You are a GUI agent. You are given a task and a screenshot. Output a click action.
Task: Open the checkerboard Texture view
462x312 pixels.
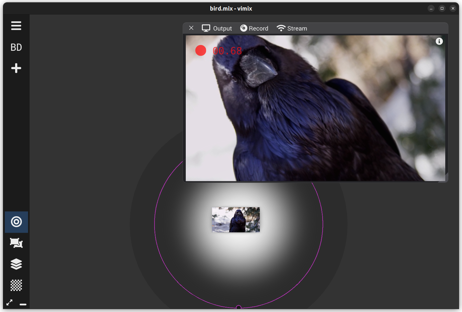(16, 285)
